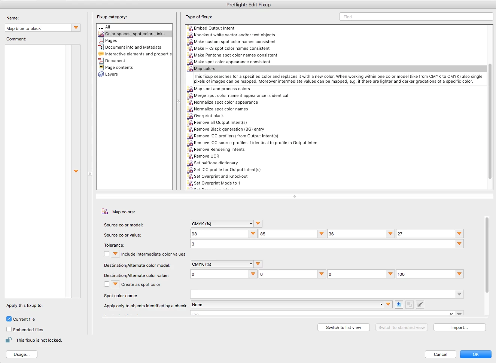Image resolution: width=496 pixels, height=363 pixels.
Task: Click the All category icon
Action: 101,27
